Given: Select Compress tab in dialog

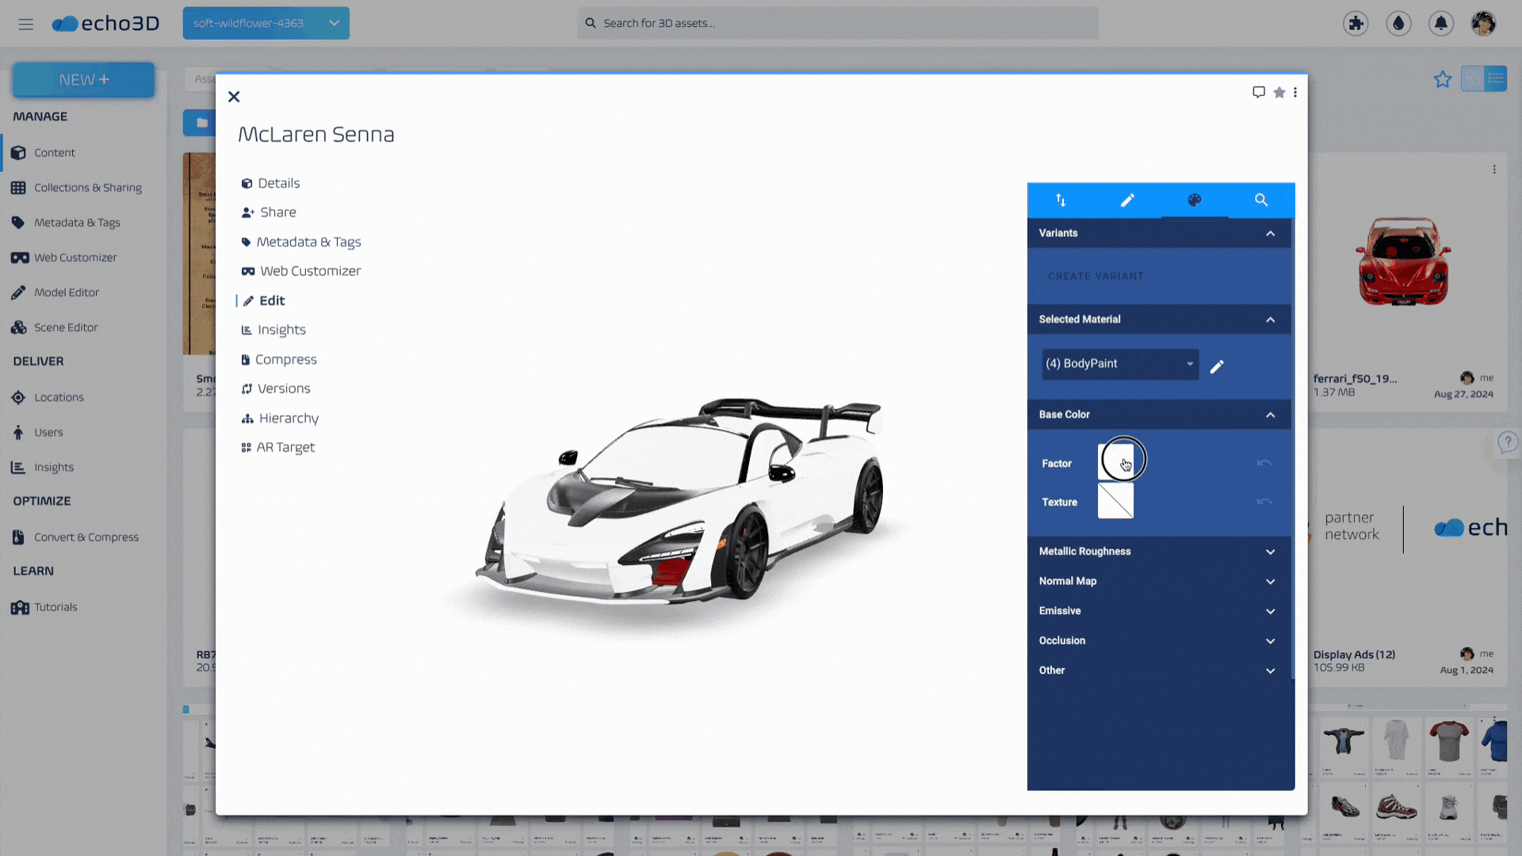Looking at the screenshot, I should point(279,359).
